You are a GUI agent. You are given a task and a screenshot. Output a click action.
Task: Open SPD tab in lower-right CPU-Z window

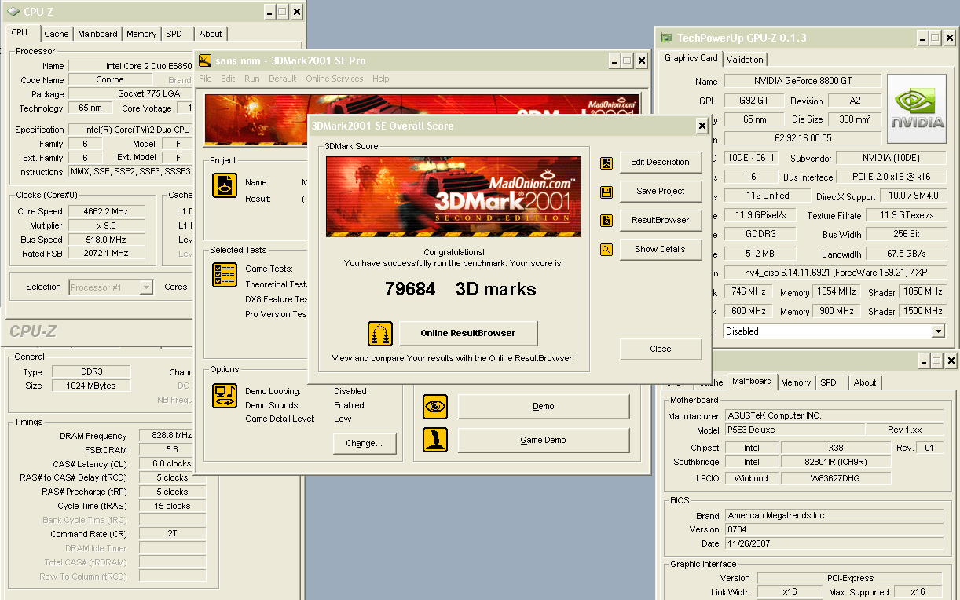tap(829, 382)
